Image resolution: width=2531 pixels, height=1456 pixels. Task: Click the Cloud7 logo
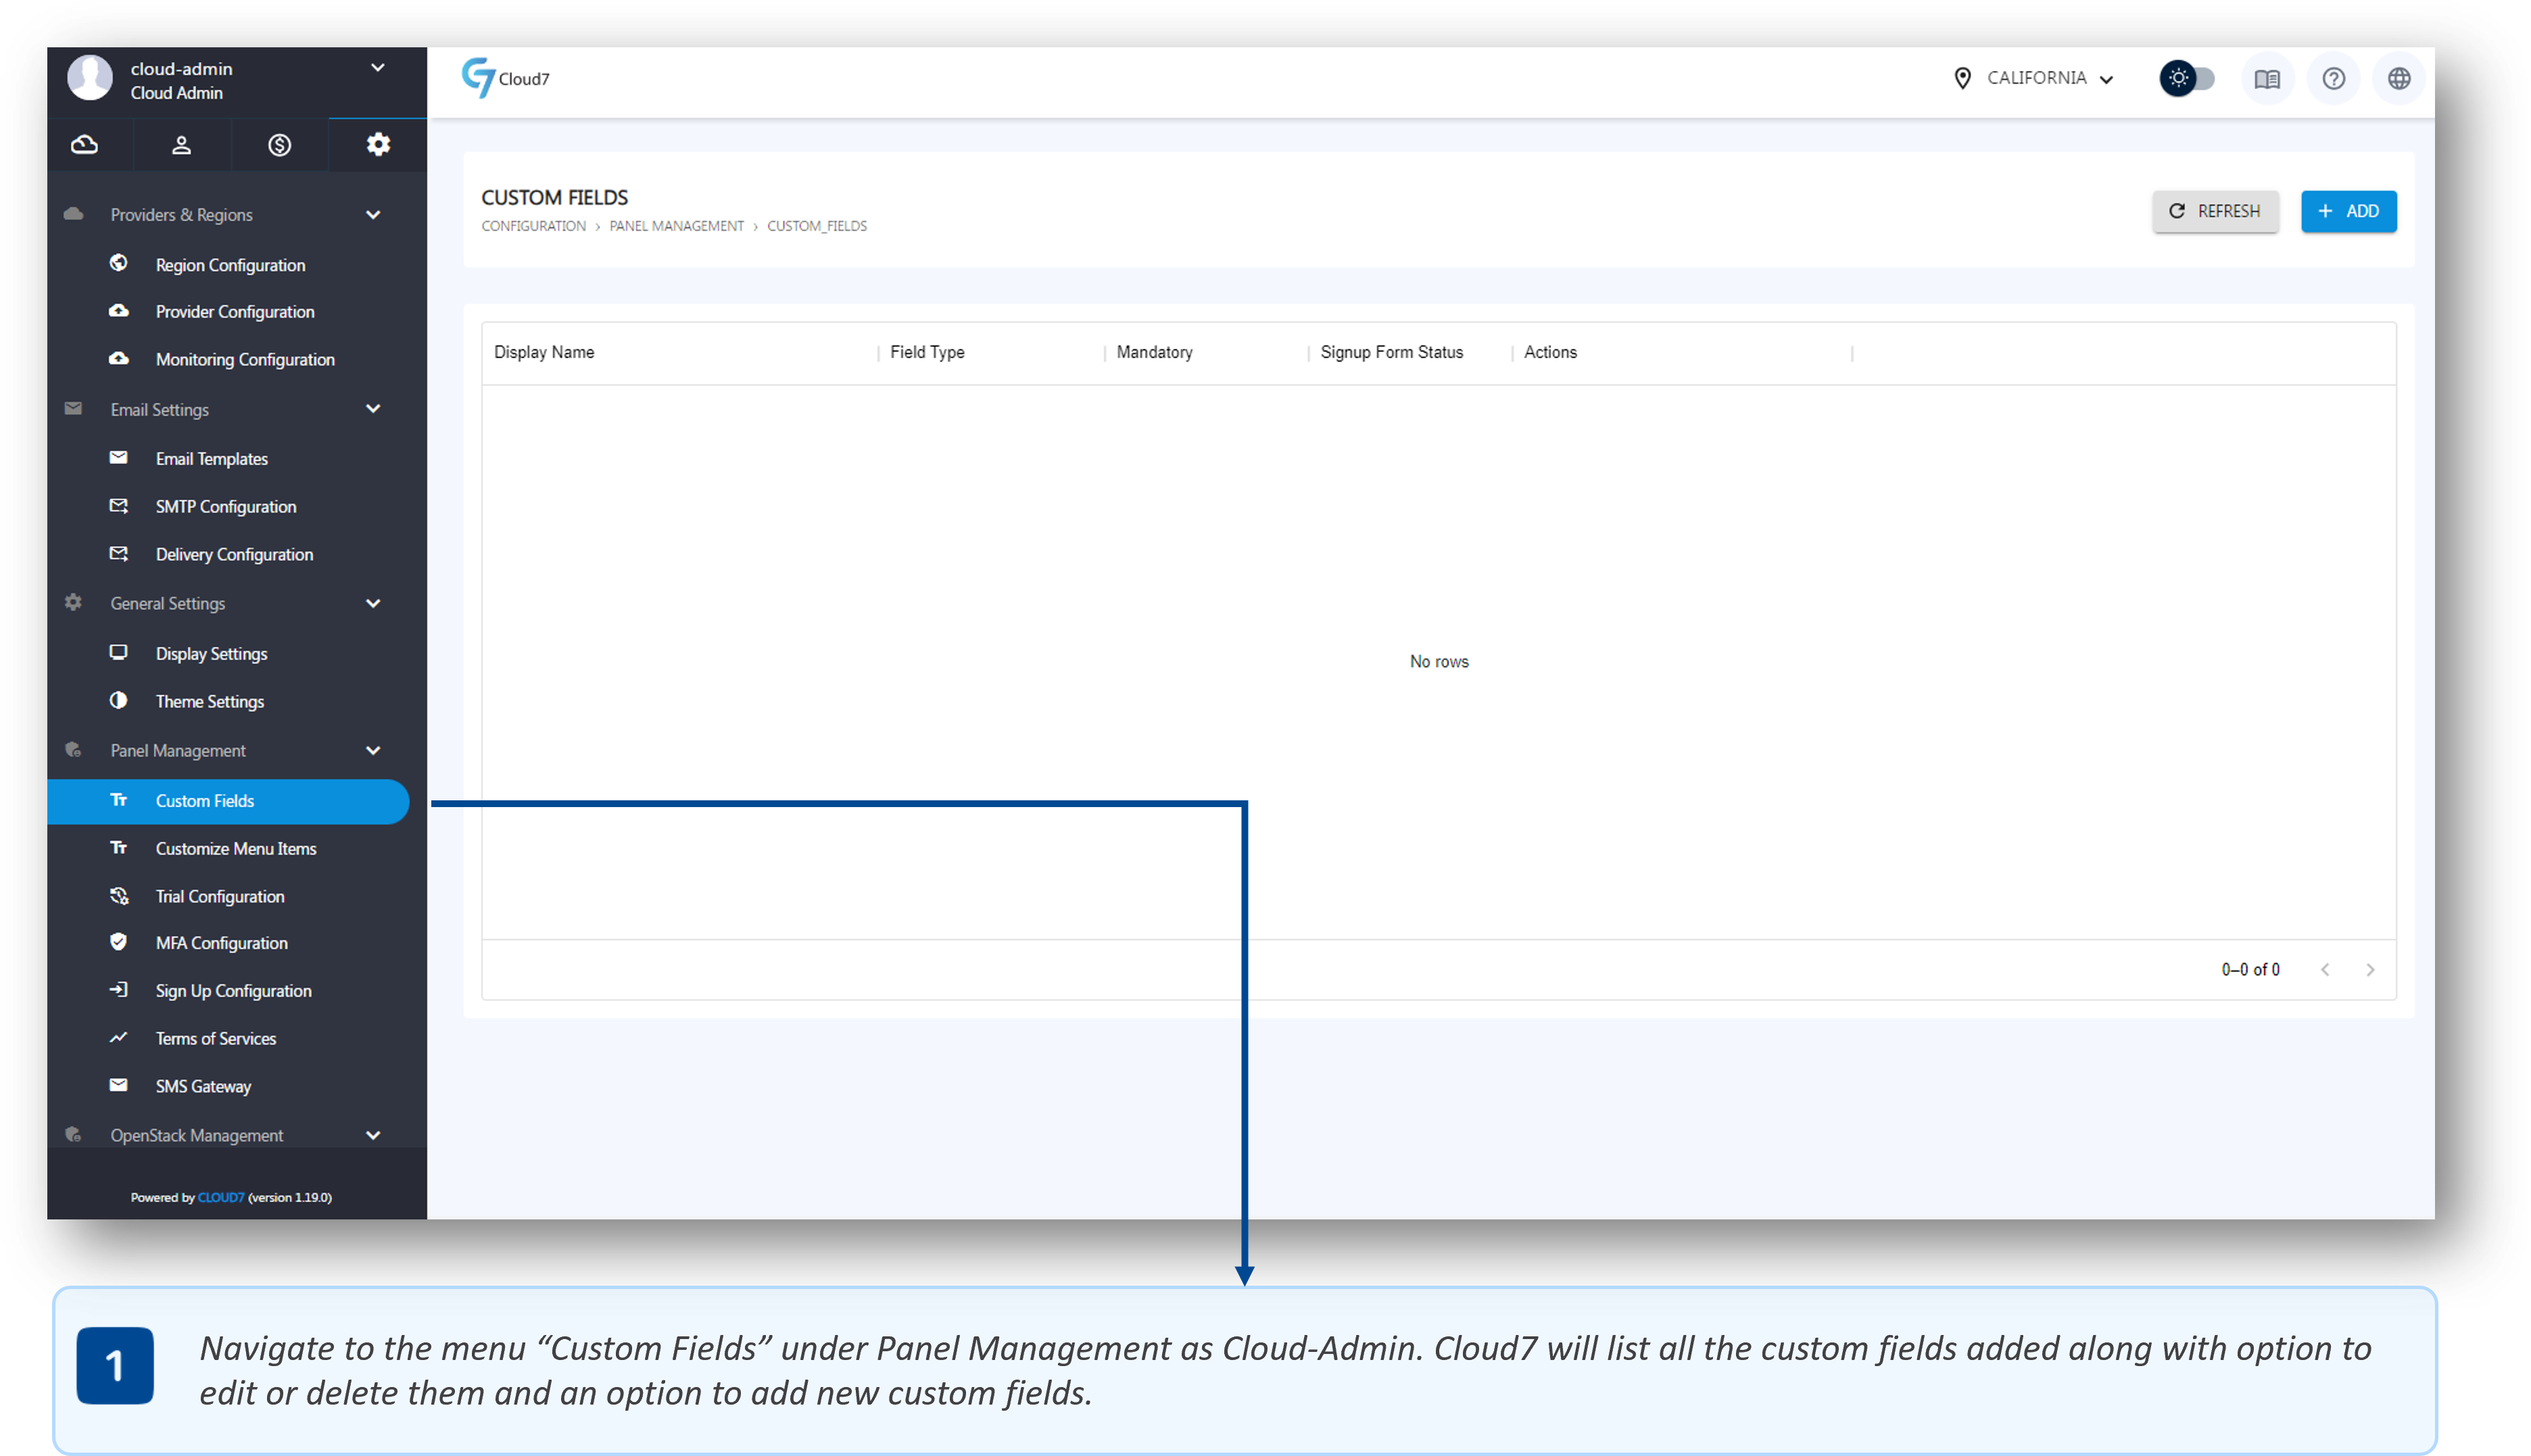click(x=505, y=78)
